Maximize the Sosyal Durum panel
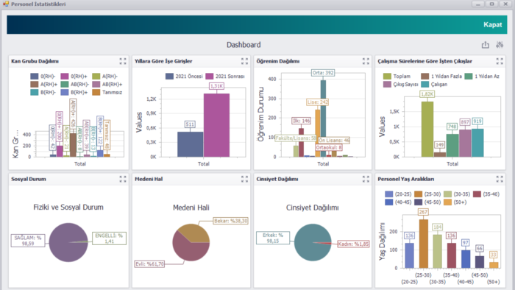The width and height of the screenshot is (515, 290). pyautogui.click(x=123, y=179)
